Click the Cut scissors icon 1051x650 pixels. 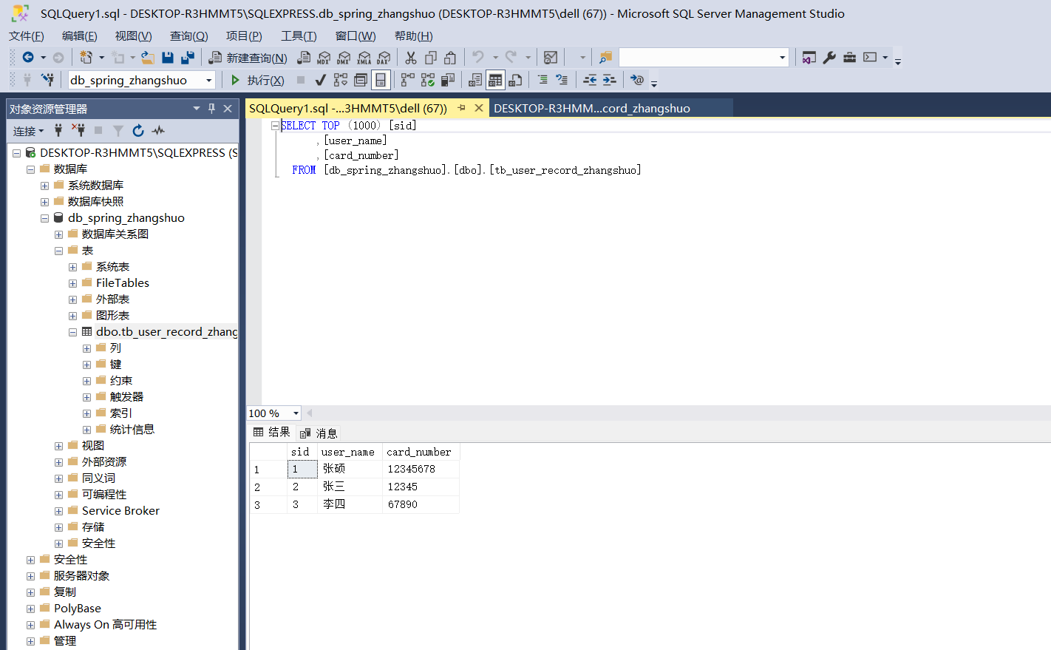point(411,58)
